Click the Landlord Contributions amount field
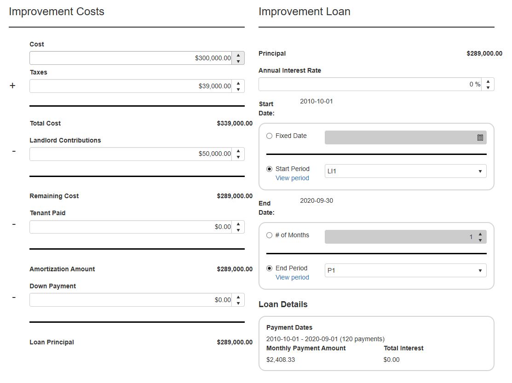 (x=131, y=154)
